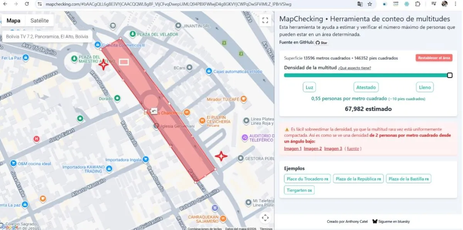The width and height of the screenshot is (463, 230).
Task: Click the crowd density slider handle
Action: pos(449,75)
